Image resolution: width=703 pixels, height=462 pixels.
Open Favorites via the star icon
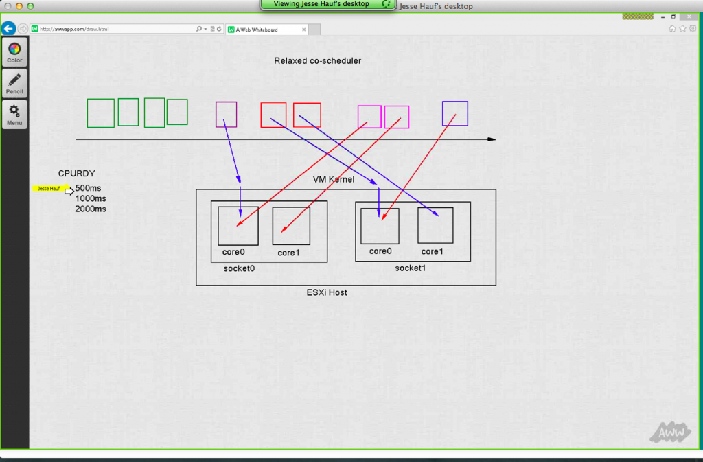pos(682,28)
